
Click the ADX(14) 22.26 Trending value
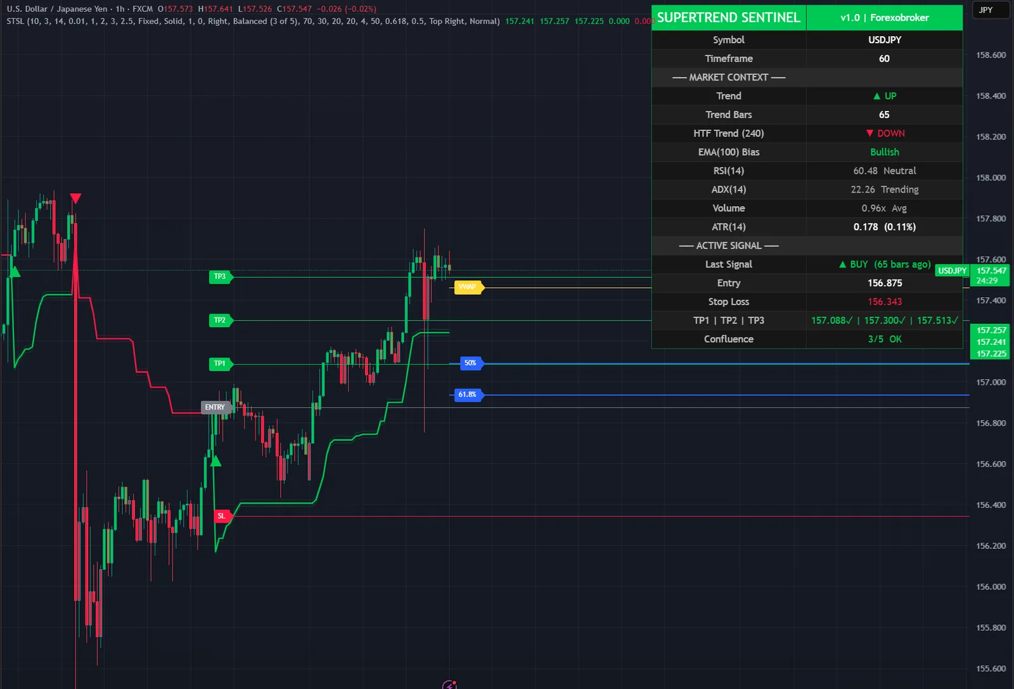pos(885,190)
